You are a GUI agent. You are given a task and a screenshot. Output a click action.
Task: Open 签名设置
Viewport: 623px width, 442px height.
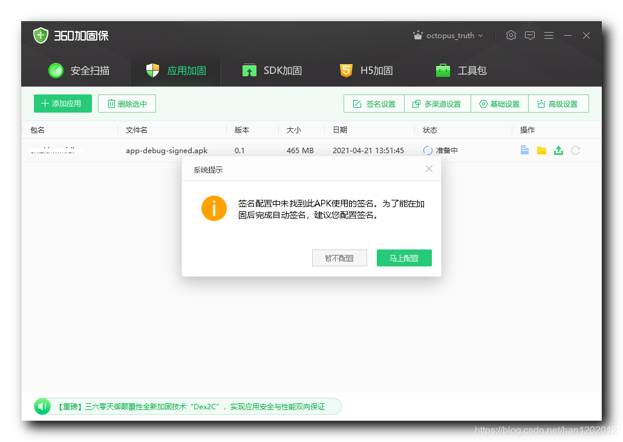coord(374,104)
